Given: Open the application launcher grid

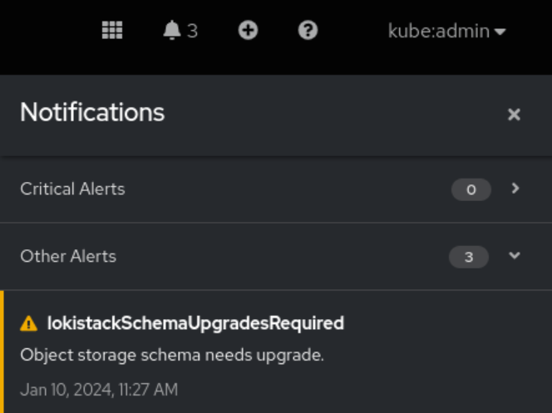Looking at the screenshot, I should tap(112, 31).
